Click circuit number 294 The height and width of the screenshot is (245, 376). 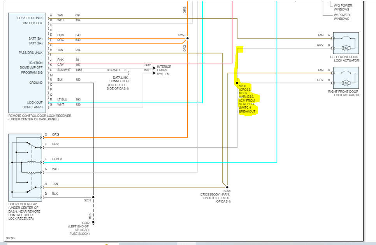[x=78, y=50]
